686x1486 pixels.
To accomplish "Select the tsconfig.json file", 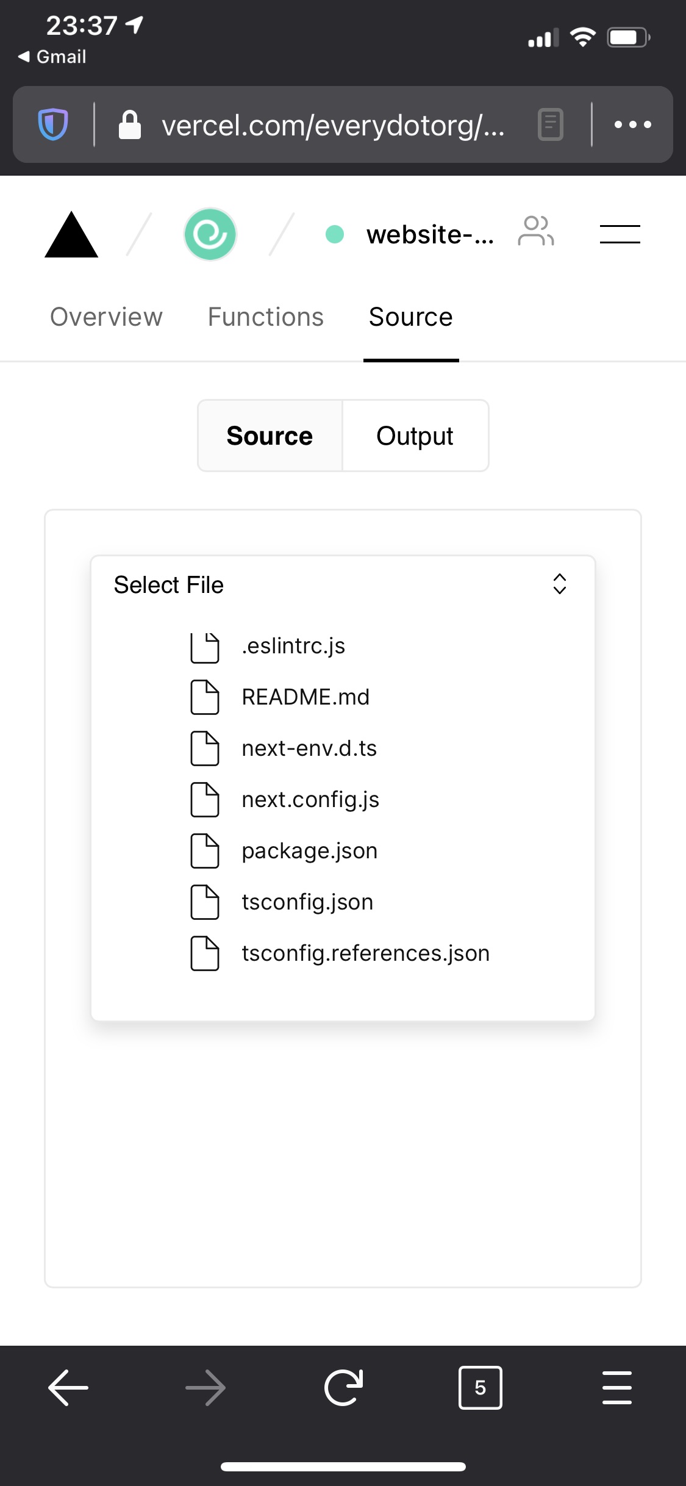I will (x=307, y=902).
